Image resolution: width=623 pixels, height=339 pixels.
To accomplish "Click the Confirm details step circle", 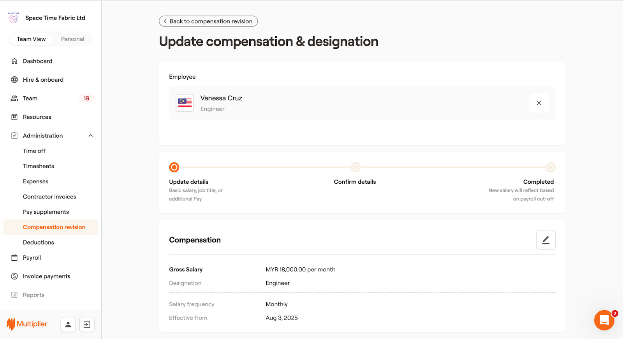I will tap(355, 167).
